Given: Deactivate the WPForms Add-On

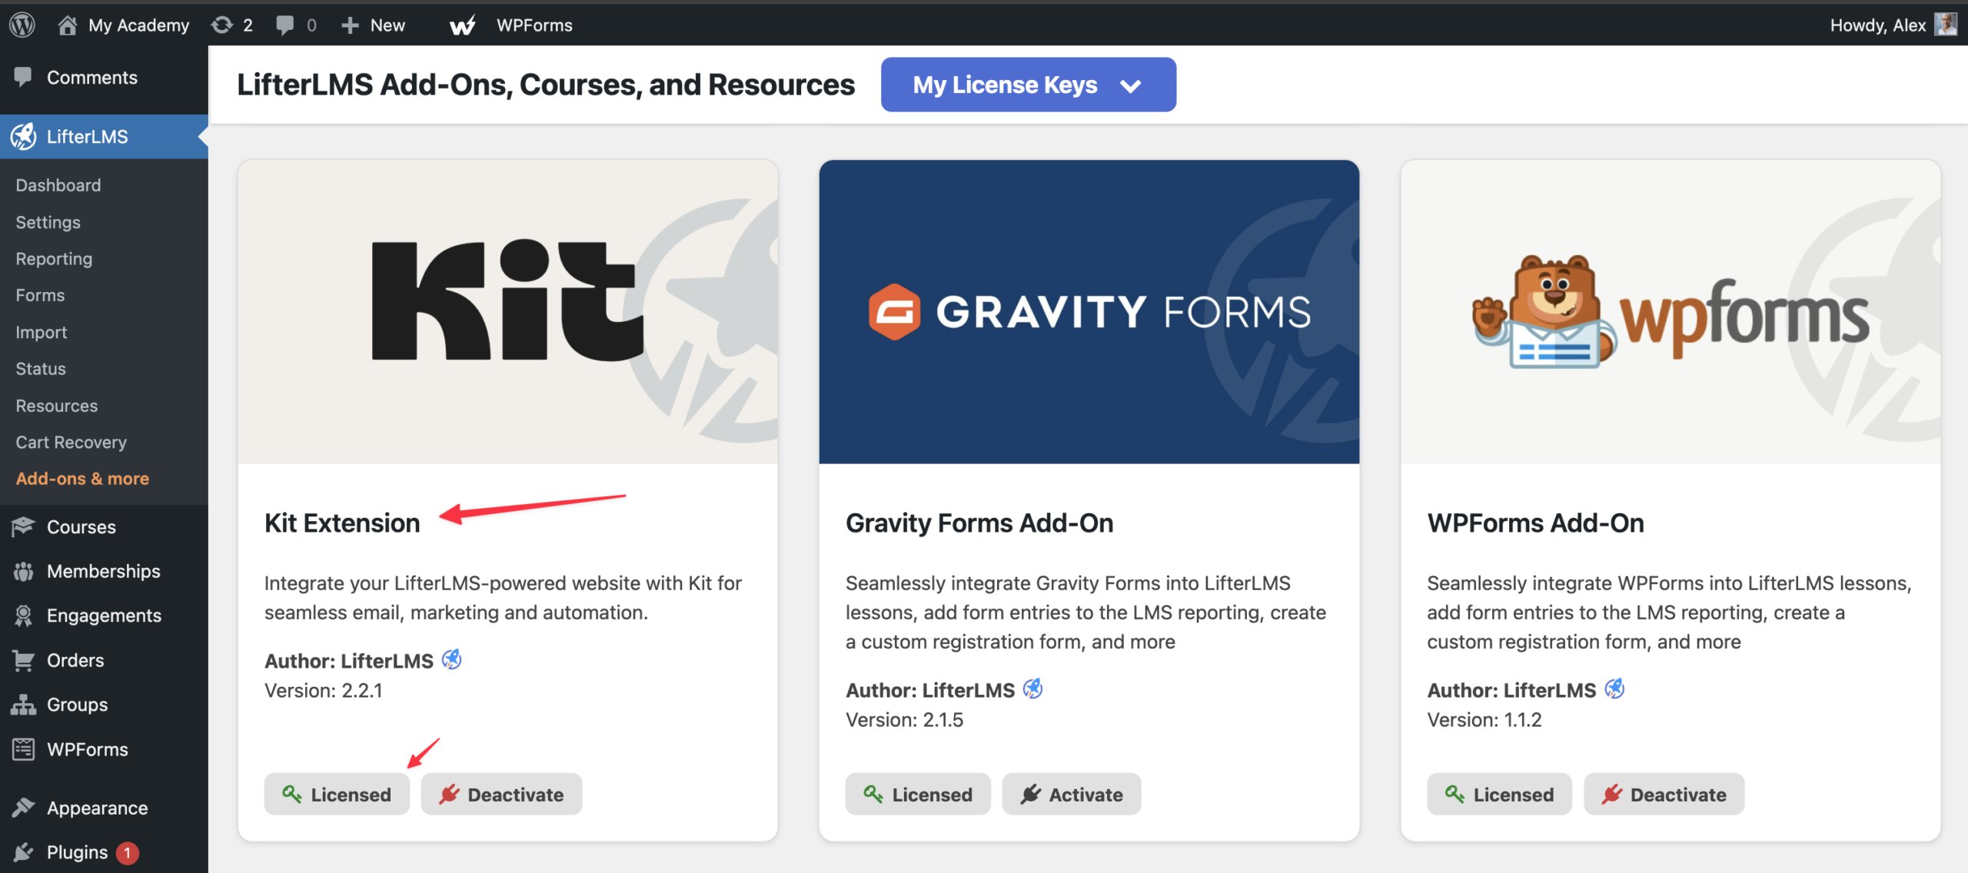Looking at the screenshot, I should click(x=1664, y=794).
